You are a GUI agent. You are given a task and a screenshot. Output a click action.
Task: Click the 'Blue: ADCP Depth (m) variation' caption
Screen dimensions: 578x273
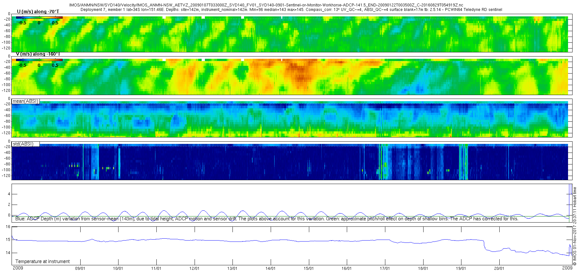[x=267, y=219]
